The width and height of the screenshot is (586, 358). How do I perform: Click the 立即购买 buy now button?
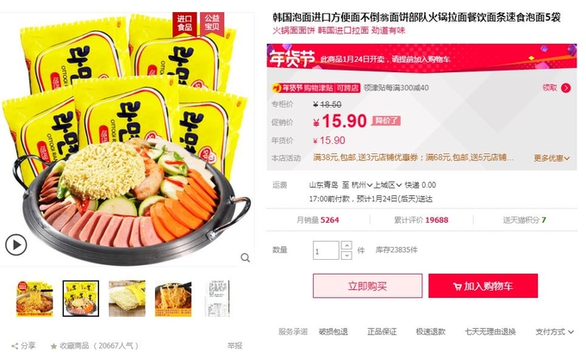pyautogui.click(x=367, y=286)
